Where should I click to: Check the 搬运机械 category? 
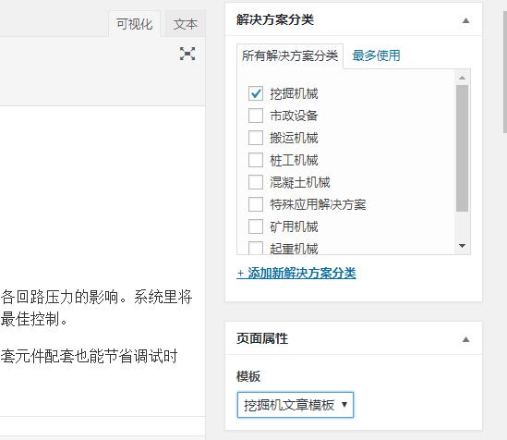click(x=256, y=138)
